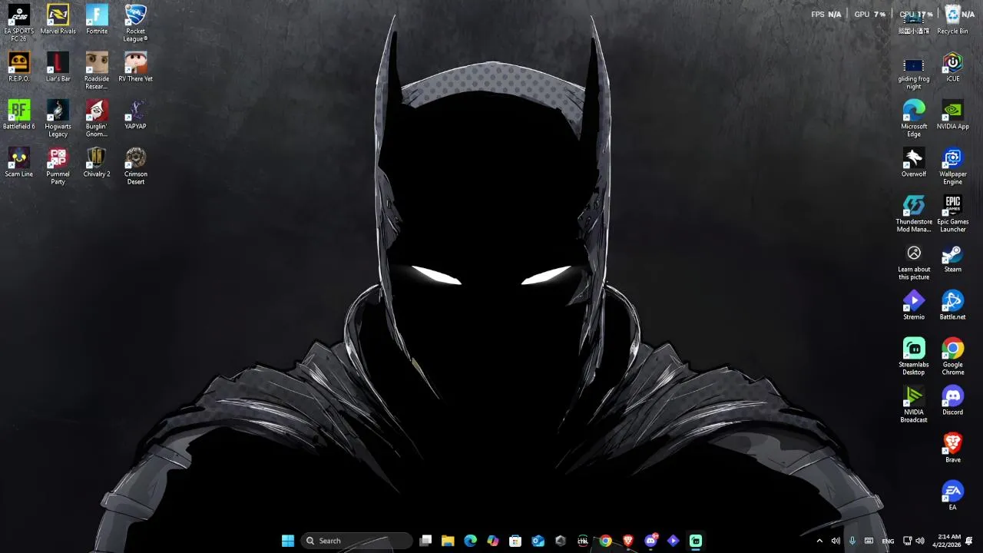
Task: Select the Battlefield 6 desktop shortcut
Action: point(18,115)
